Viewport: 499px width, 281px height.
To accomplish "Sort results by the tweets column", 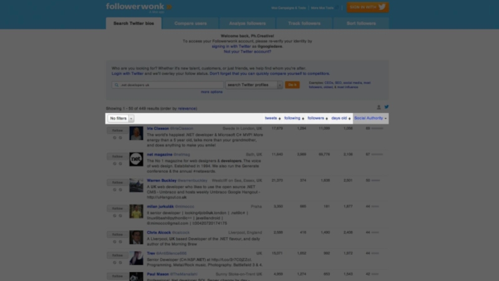I will click(x=271, y=118).
